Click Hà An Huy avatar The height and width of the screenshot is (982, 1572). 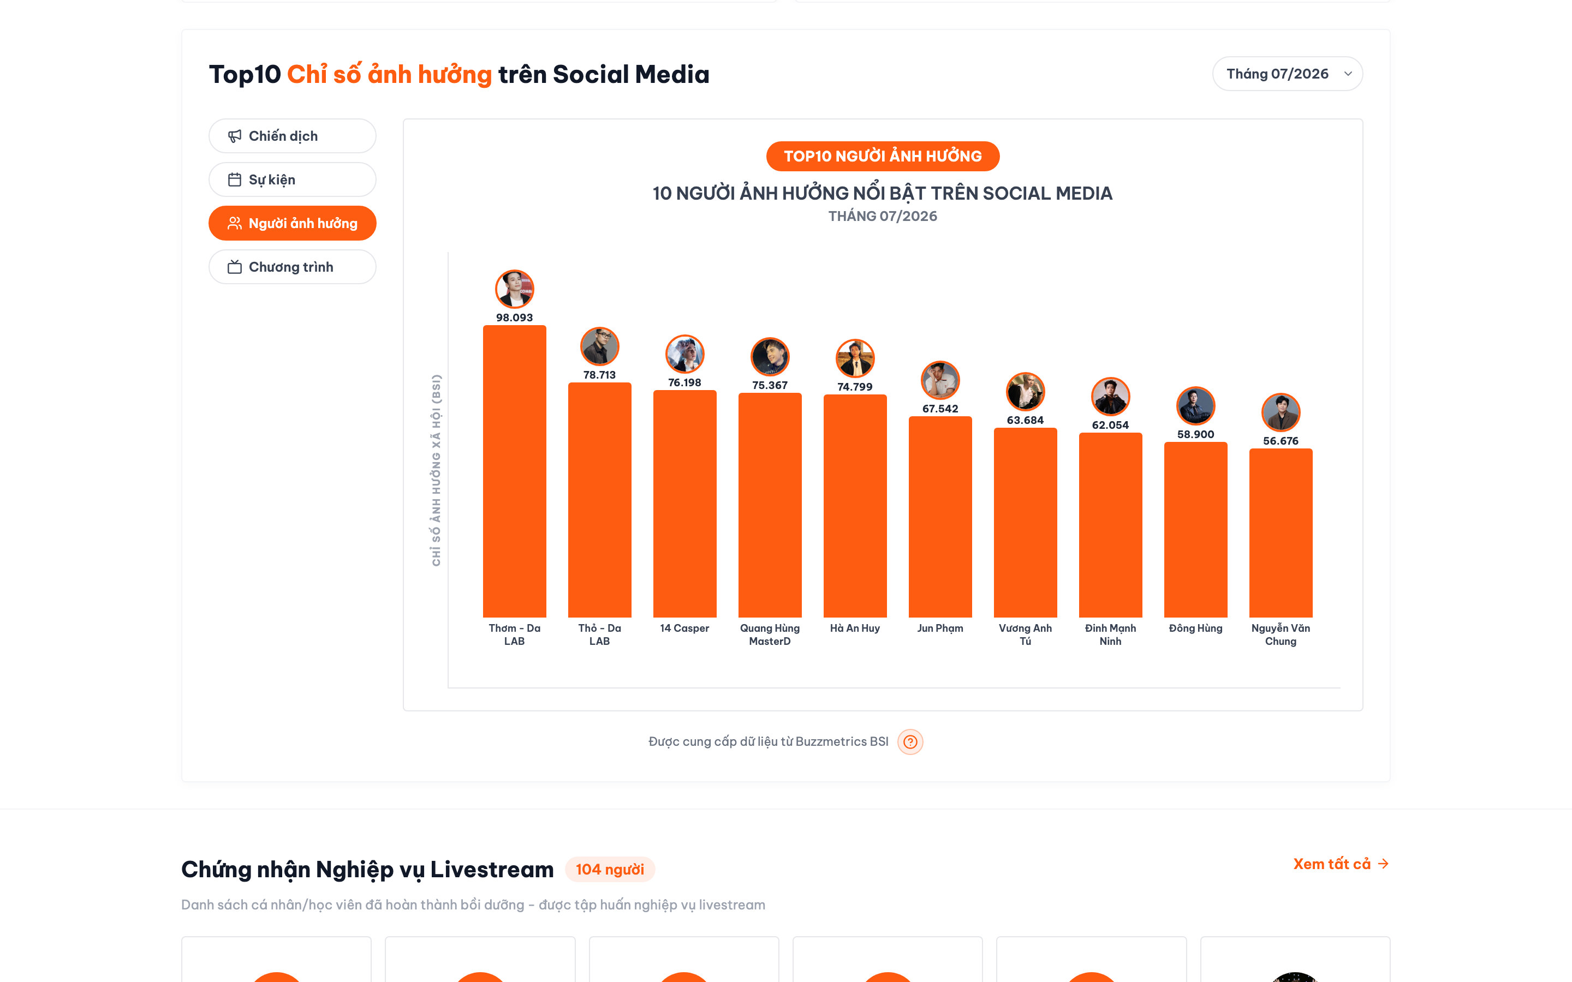[x=855, y=358]
